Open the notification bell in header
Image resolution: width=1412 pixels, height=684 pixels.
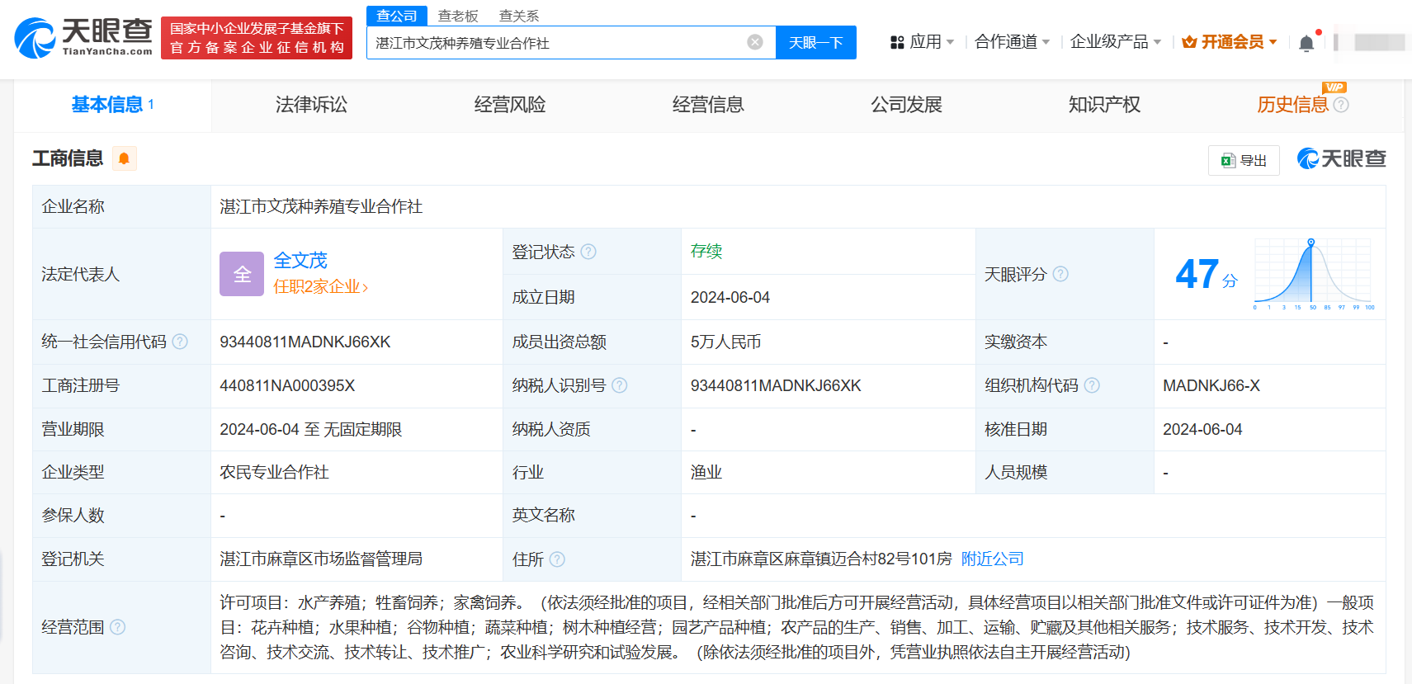pyautogui.click(x=1306, y=43)
